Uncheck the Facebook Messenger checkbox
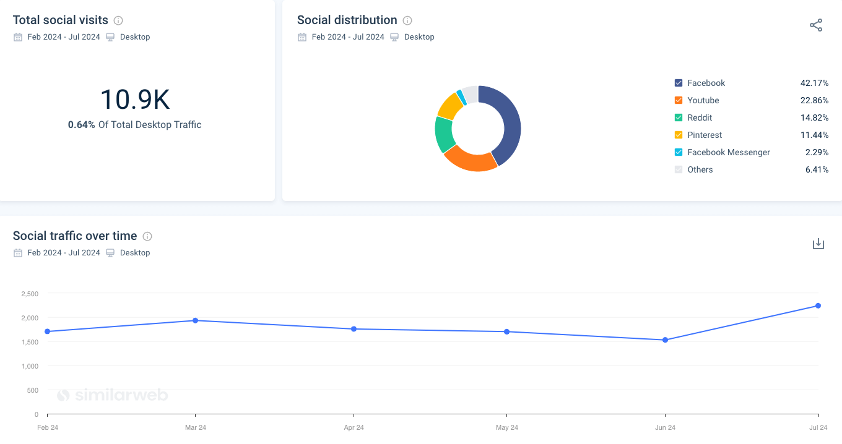This screenshot has width=842, height=444. coord(679,152)
